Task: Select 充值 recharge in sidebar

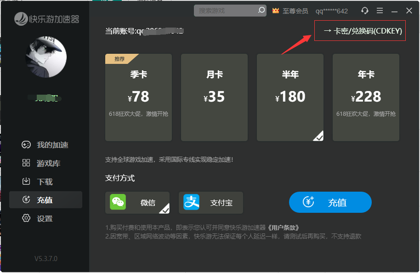Action: [x=45, y=199]
